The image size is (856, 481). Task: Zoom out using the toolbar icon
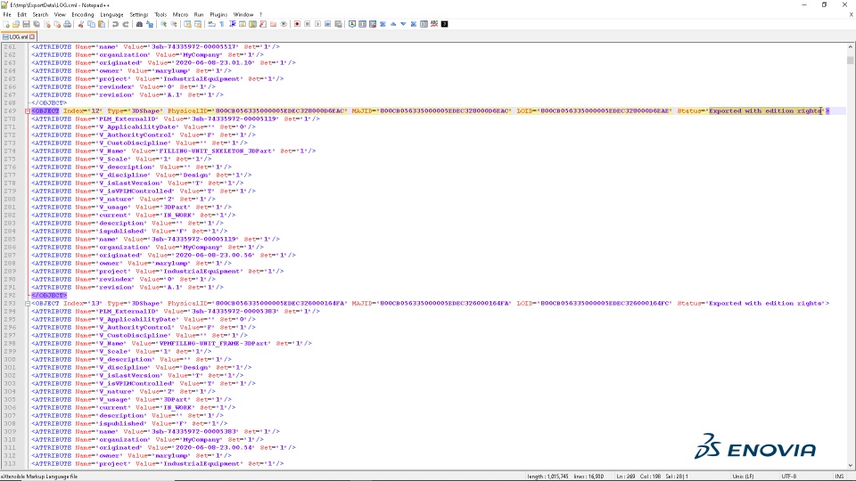click(x=174, y=24)
